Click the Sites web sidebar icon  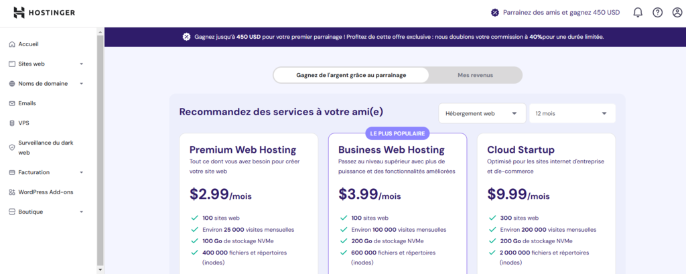tap(12, 64)
